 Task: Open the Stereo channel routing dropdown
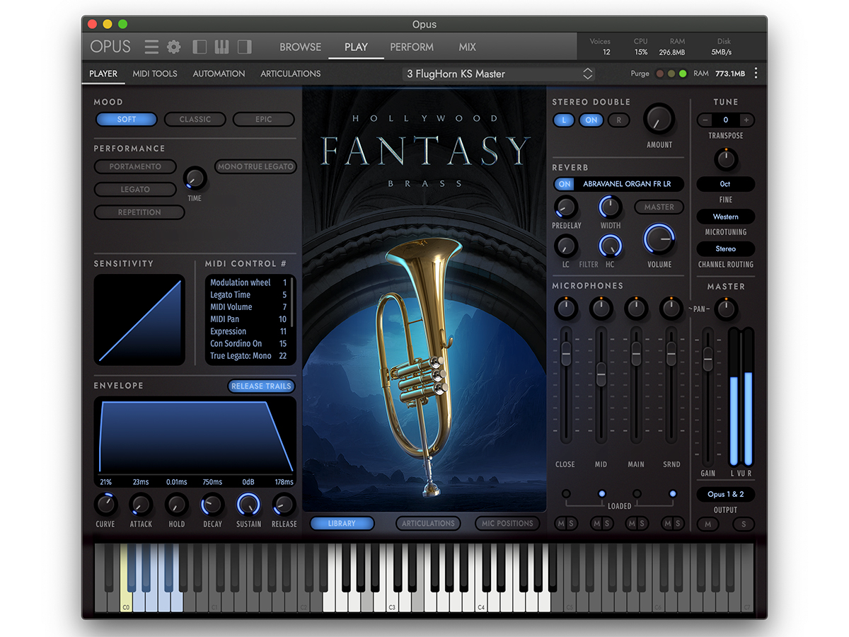725,249
